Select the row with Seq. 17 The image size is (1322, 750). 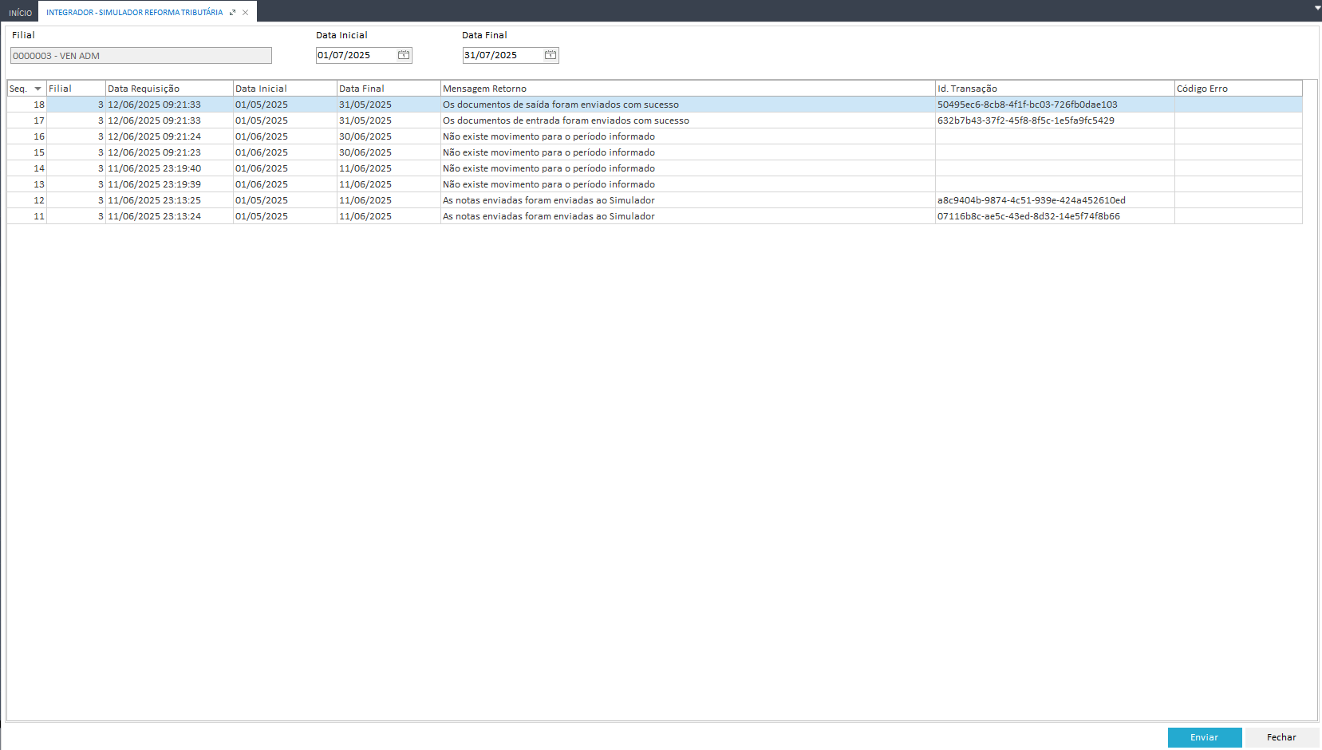coord(655,120)
